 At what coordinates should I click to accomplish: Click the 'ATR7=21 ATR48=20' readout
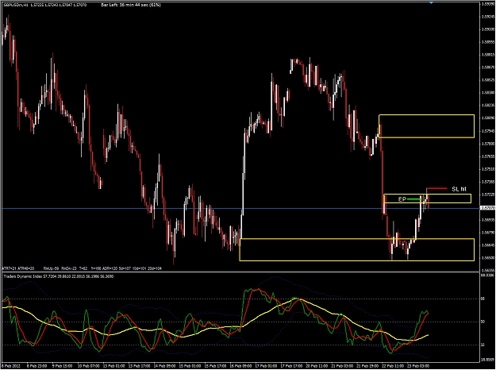pyautogui.click(x=18, y=268)
